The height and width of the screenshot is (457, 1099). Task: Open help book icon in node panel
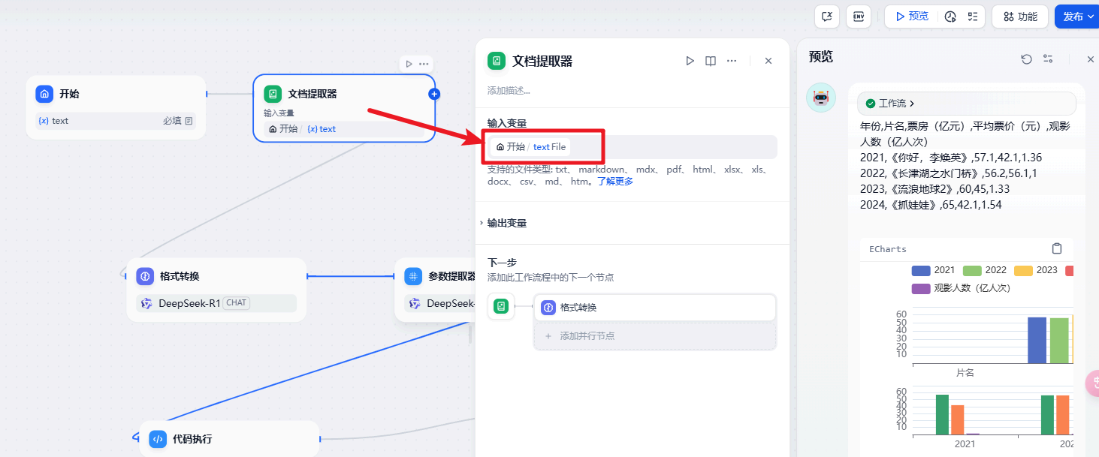[711, 61]
